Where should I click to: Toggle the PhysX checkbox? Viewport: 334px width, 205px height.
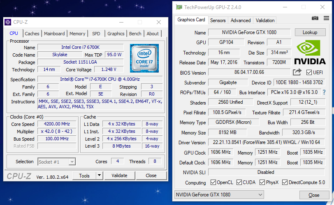coord(262,182)
